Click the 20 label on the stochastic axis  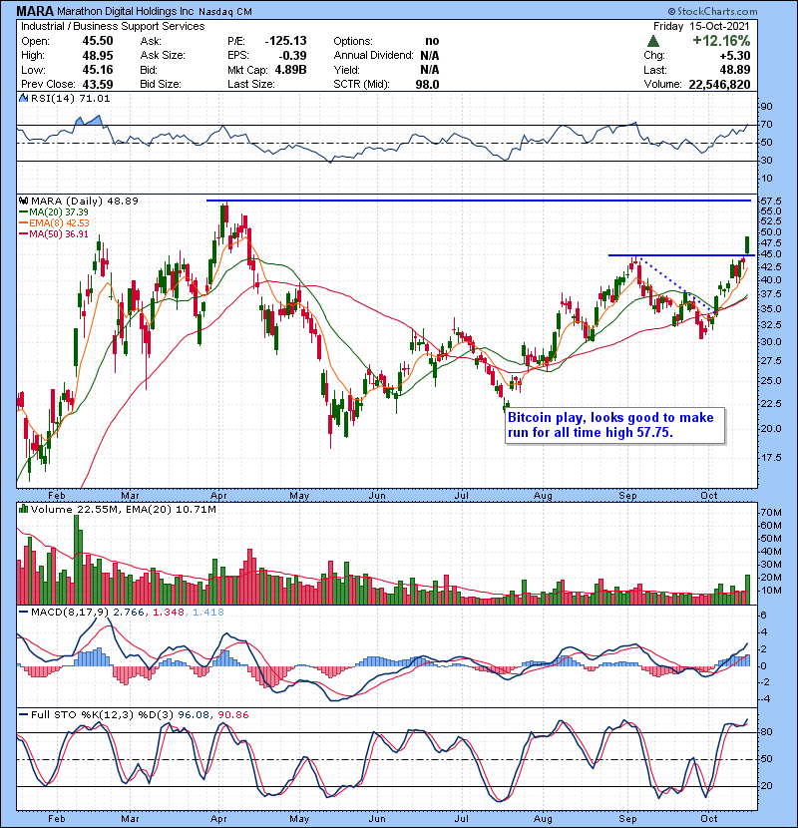coord(766,786)
